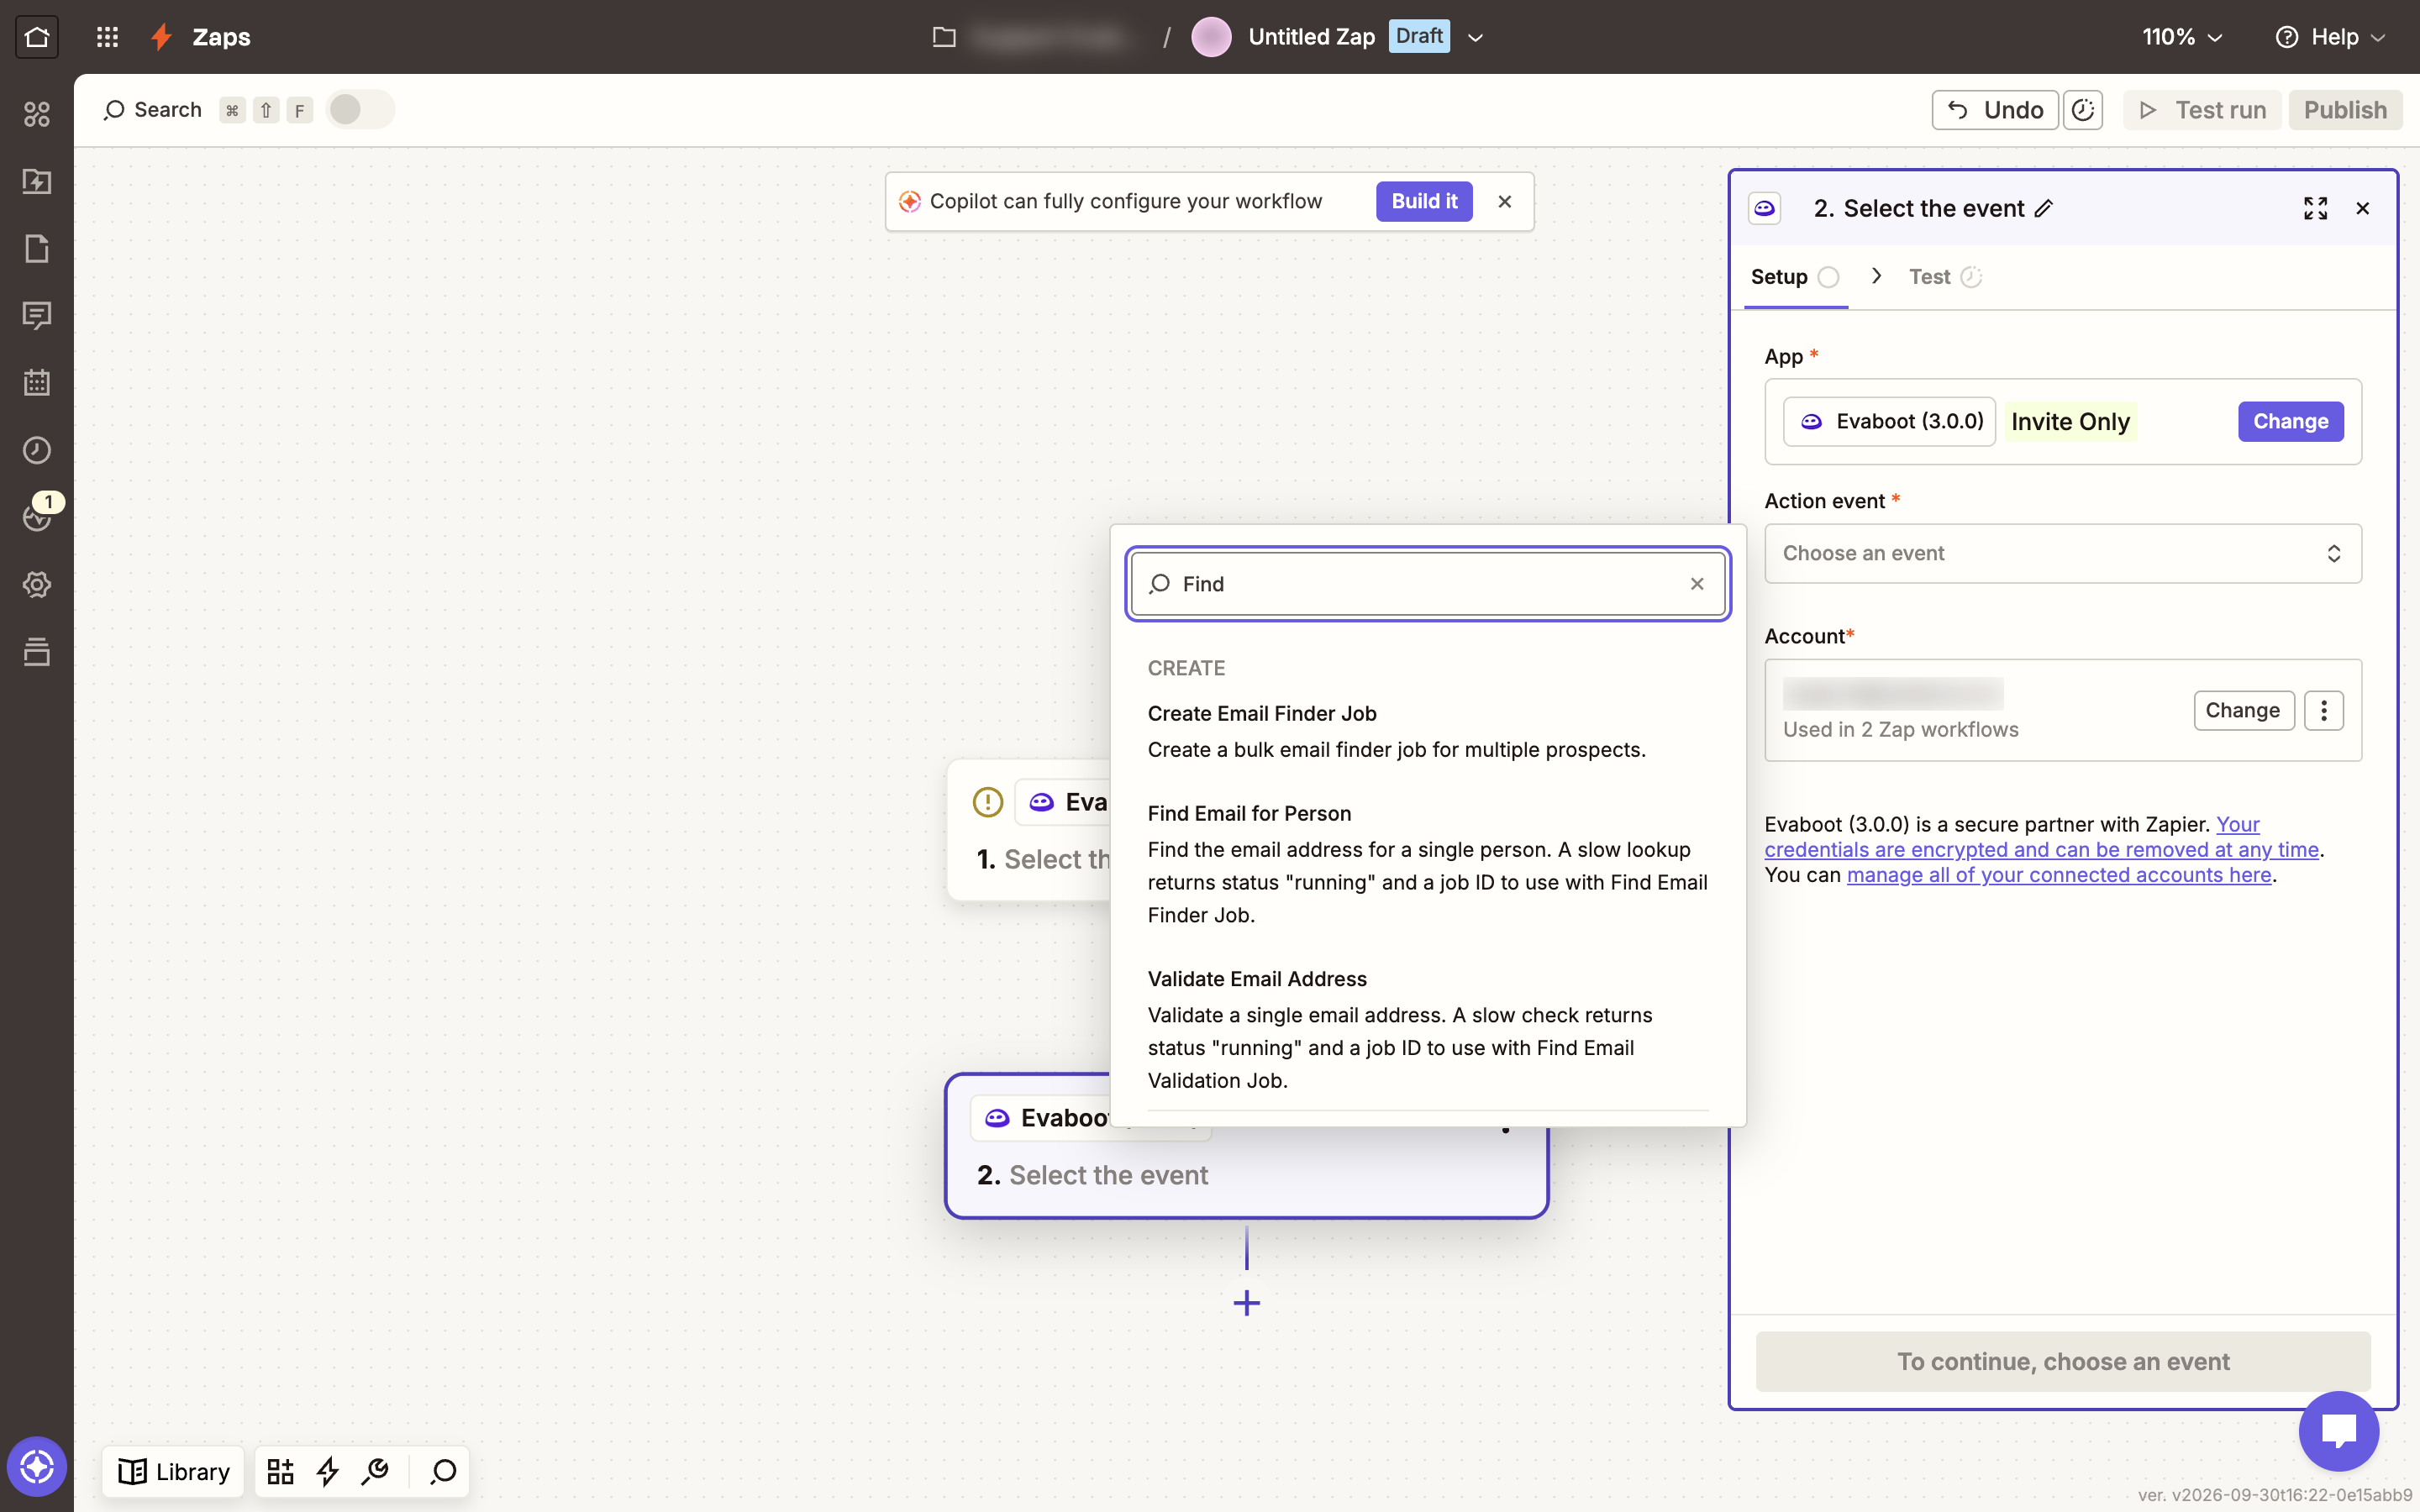Image resolution: width=2420 pixels, height=1512 pixels.
Task: Open account three-dot options menu
Action: tap(2324, 710)
